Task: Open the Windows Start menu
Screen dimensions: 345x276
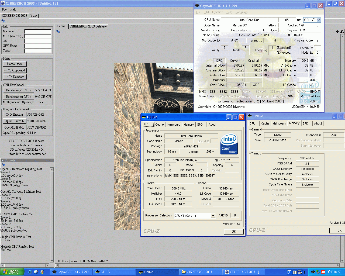Action: (x=12, y=272)
